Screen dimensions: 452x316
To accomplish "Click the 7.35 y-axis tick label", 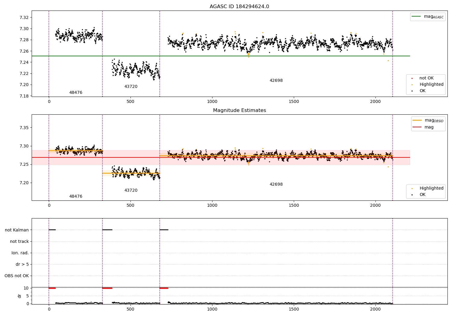I will tap(24, 128).
